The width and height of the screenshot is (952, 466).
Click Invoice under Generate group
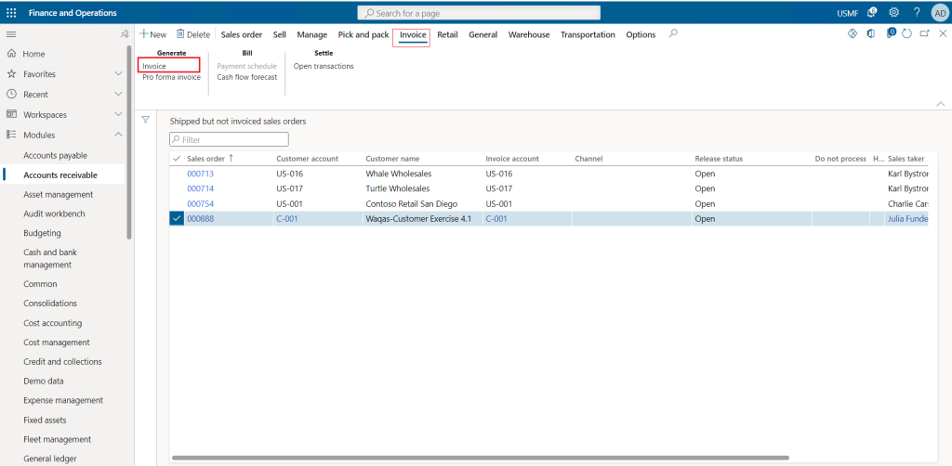(x=154, y=66)
